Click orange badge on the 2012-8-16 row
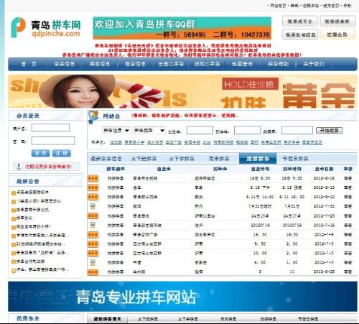This screenshot has height=324, width=359. point(93,178)
